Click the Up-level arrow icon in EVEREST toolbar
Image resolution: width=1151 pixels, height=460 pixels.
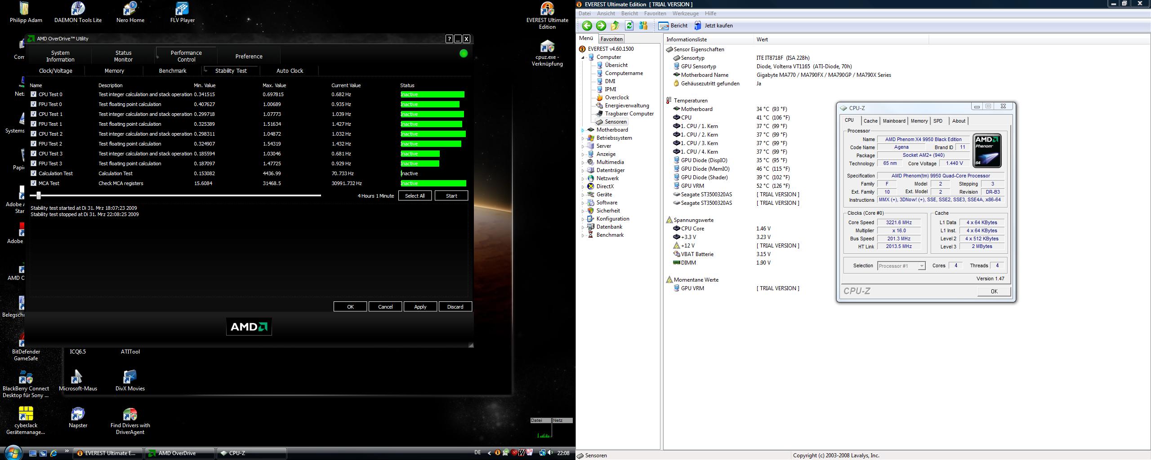(x=616, y=26)
